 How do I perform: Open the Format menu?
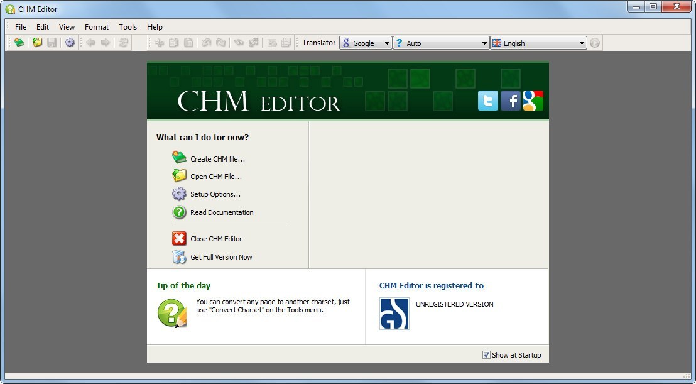[97, 26]
